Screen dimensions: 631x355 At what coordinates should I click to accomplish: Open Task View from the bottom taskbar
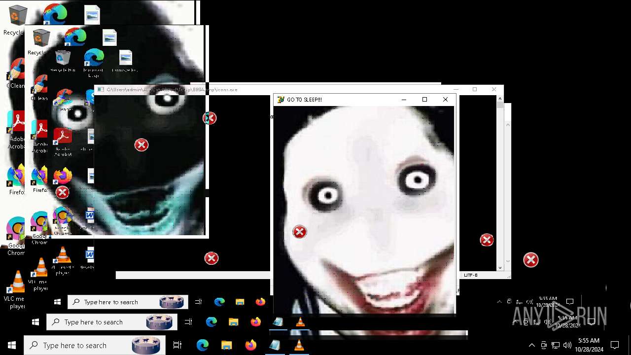177,345
